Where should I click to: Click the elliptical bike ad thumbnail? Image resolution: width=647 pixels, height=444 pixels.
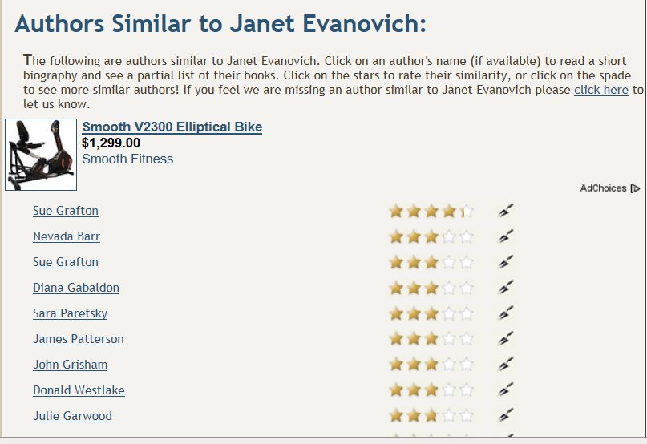click(x=41, y=155)
